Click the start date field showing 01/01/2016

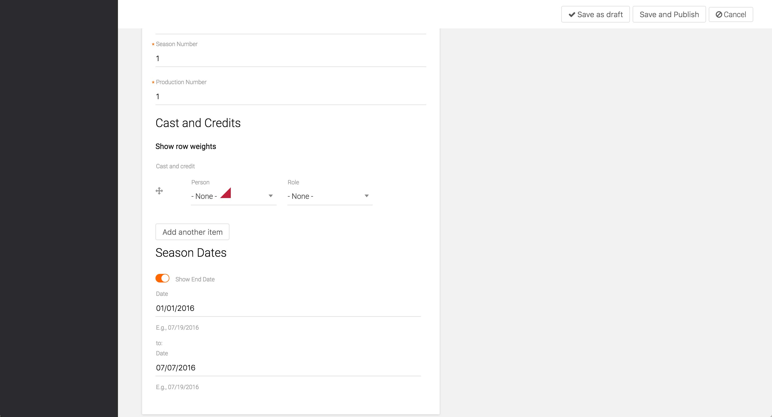pyautogui.click(x=288, y=308)
